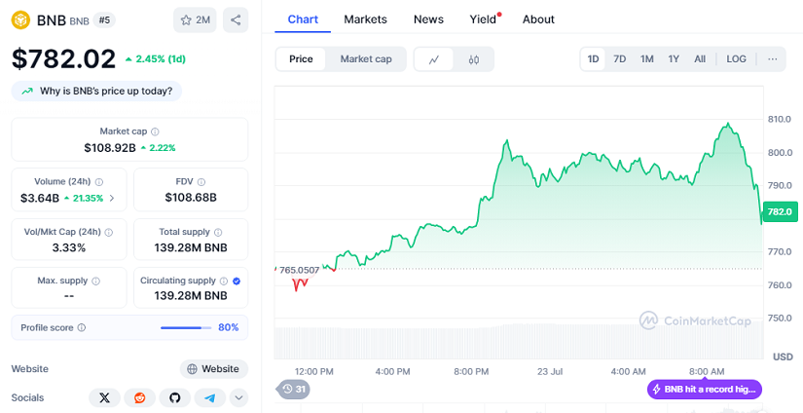Set chart range to 1M

pos(647,59)
